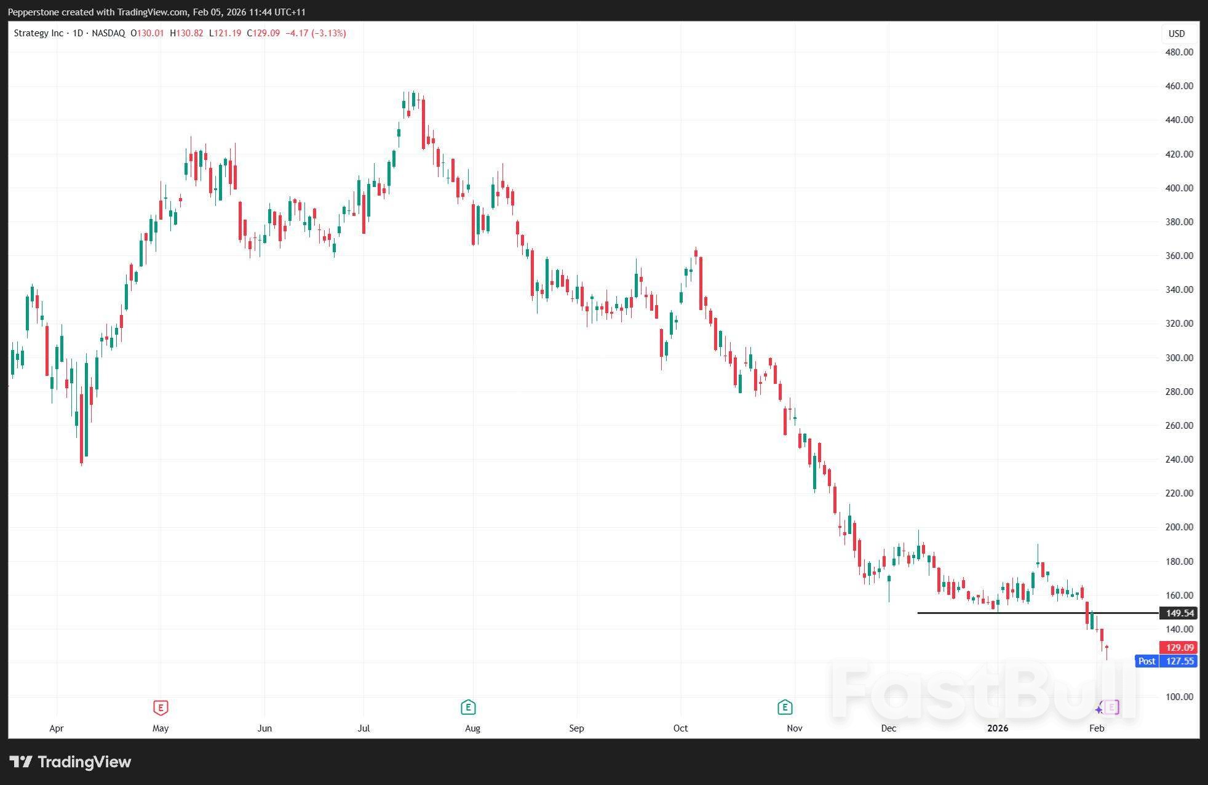Image resolution: width=1208 pixels, height=785 pixels.
Task: Click the 2026 year label on time axis
Action: tap(997, 728)
